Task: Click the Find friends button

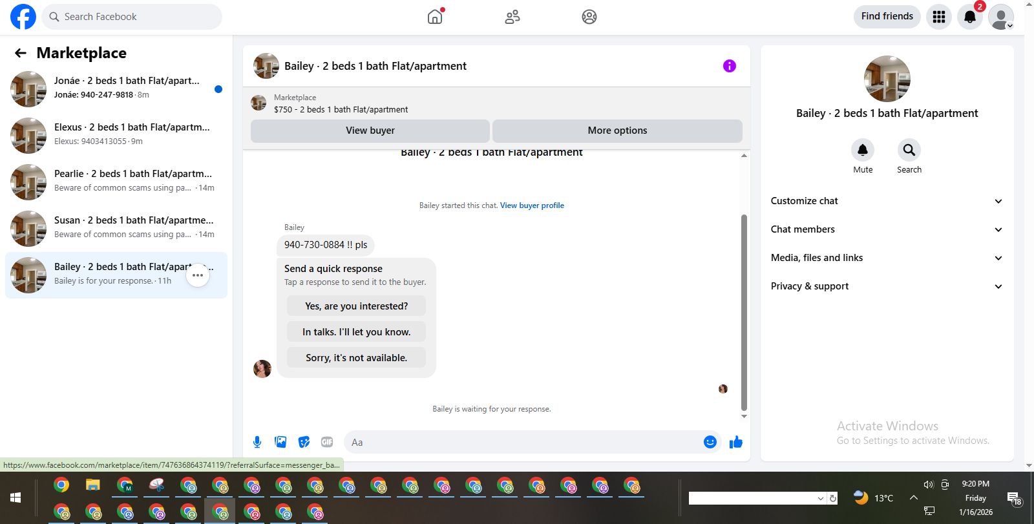Action: click(887, 16)
